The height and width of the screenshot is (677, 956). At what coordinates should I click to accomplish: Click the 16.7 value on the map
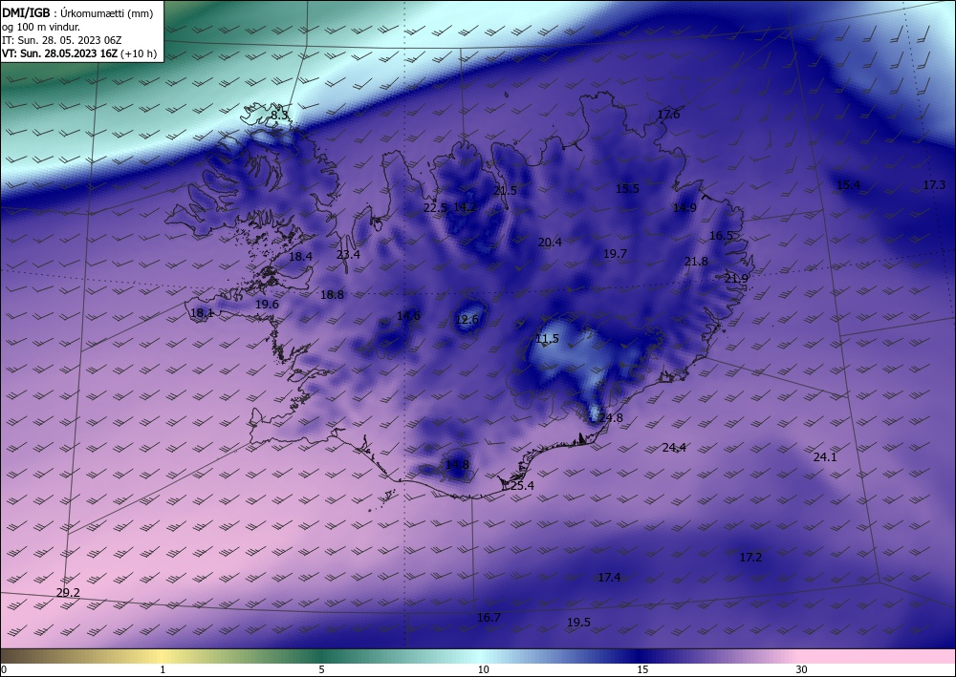(489, 618)
